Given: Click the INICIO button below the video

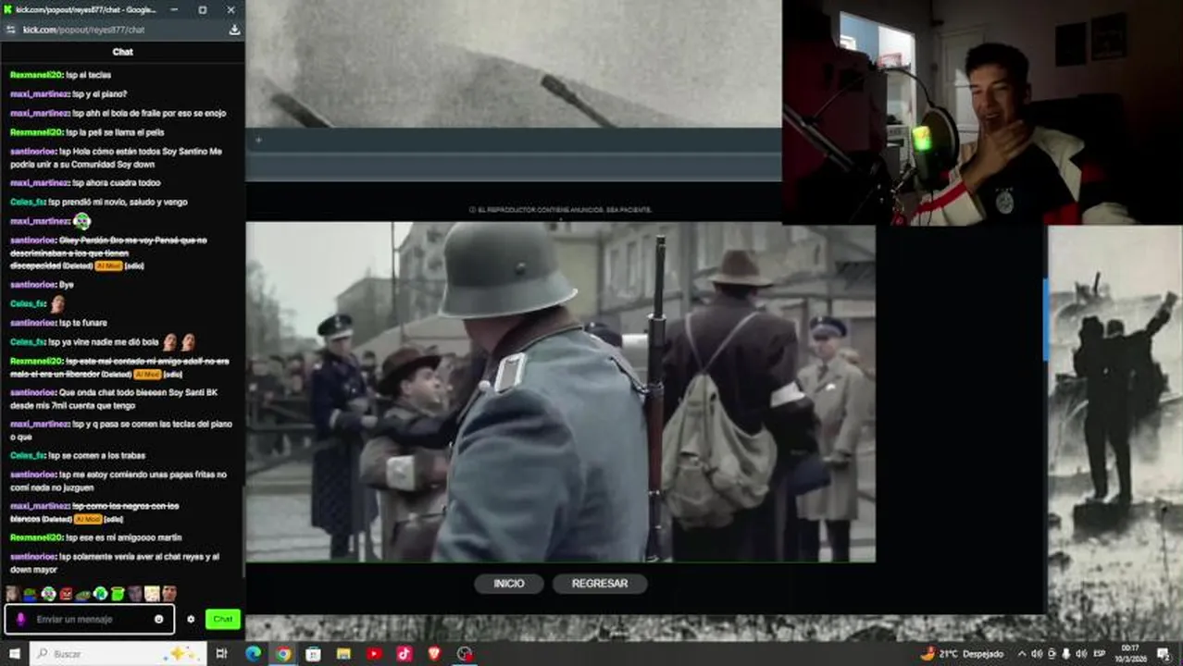Looking at the screenshot, I should pyautogui.click(x=508, y=584).
